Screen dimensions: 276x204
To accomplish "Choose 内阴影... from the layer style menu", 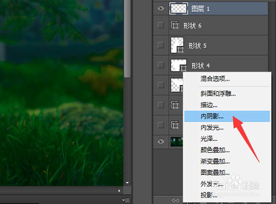I will point(227,116).
